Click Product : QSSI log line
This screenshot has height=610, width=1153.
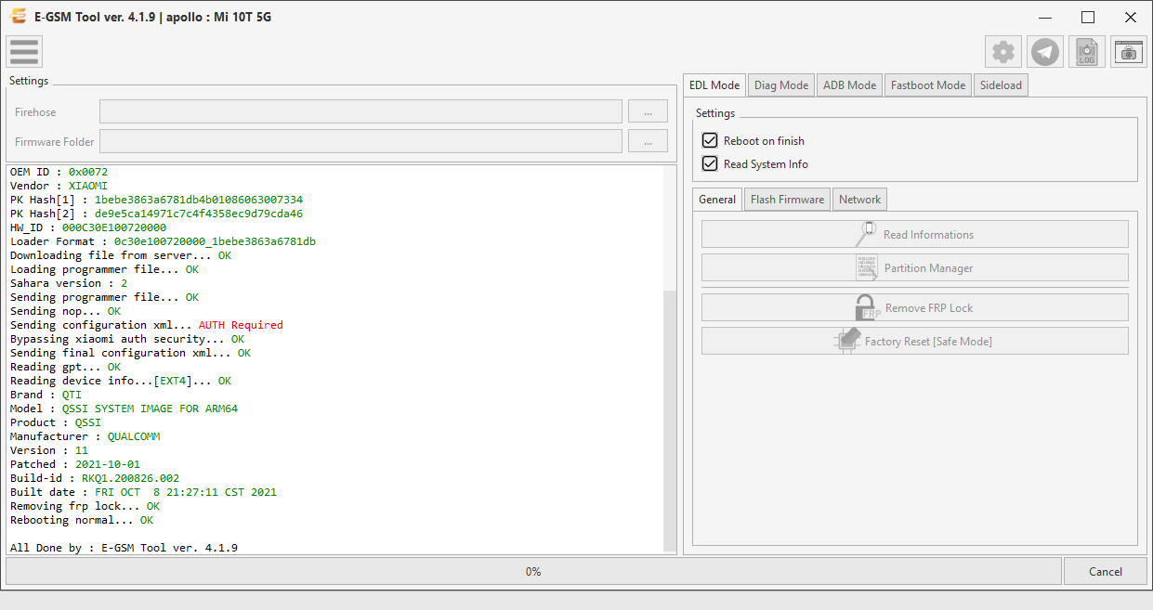coord(56,422)
